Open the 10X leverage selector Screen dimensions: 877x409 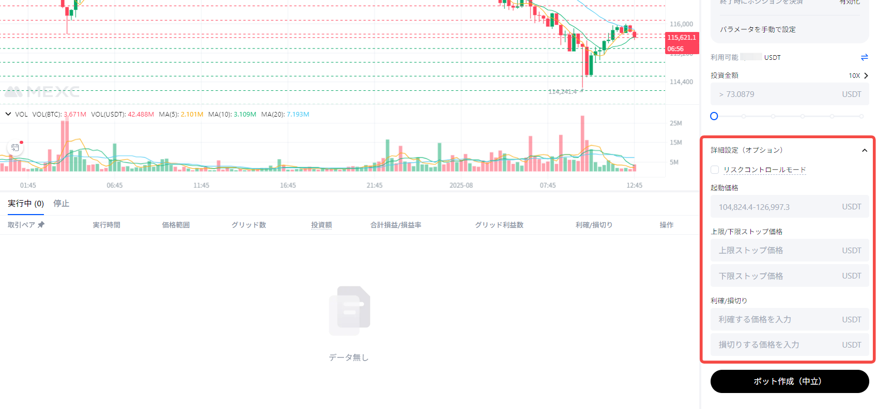pos(858,76)
